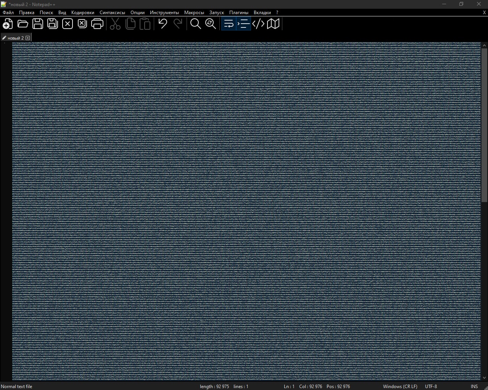The width and height of the screenshot is (488, 390).
Task: Print the document using printer icon
Action: tap(97, 24)
